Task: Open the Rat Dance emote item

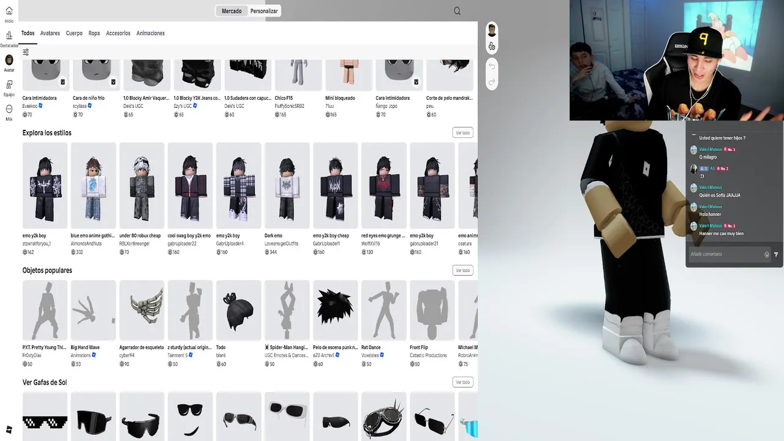Action: click(383, 311)
